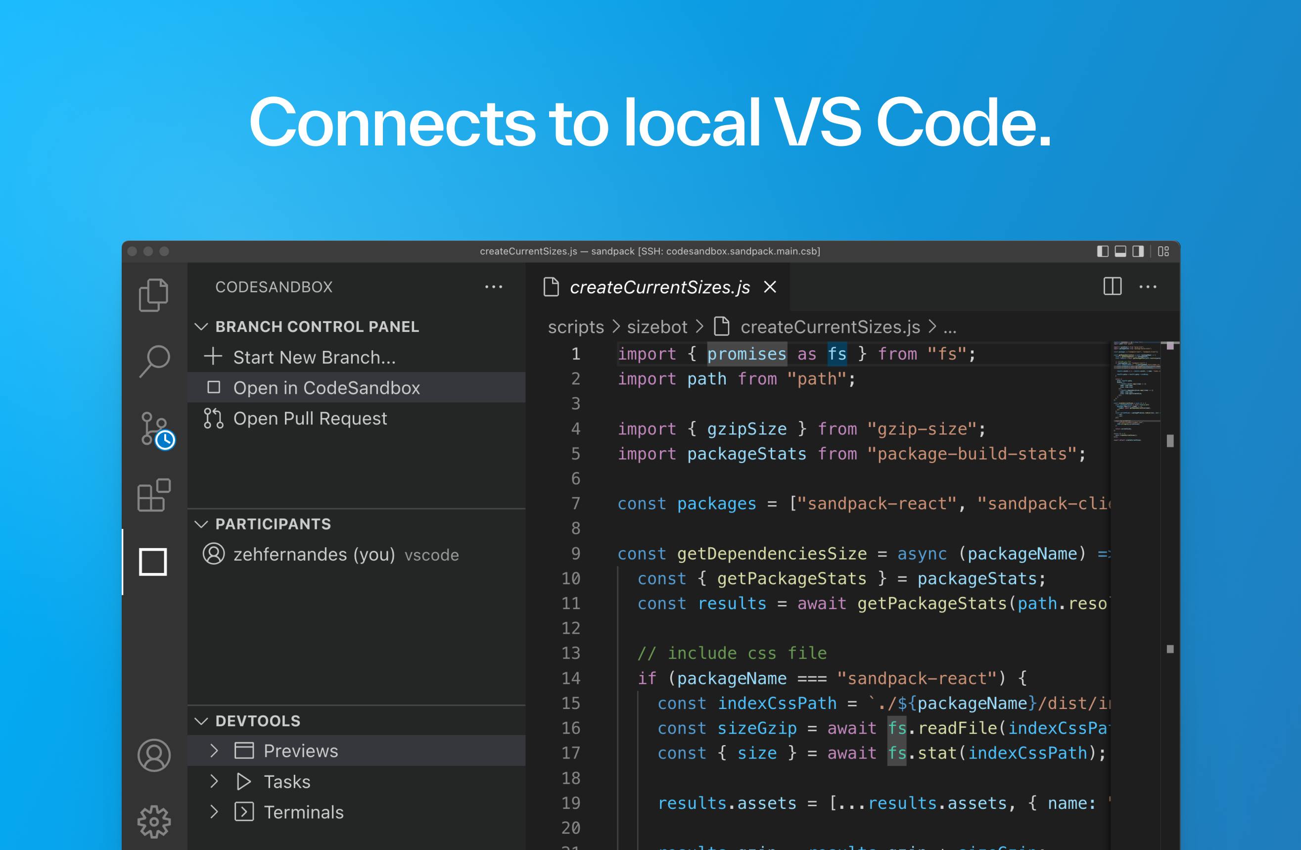Open the Search view in activity bar
1301x850 pixels.
(x=154, y=361)
